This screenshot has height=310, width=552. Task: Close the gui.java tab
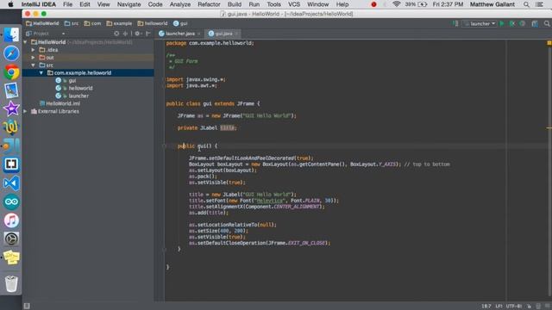[x=236, y=34]
